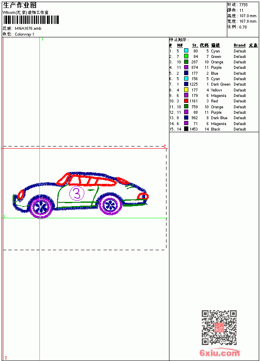Click the barcode under the header

pos(31,20)
